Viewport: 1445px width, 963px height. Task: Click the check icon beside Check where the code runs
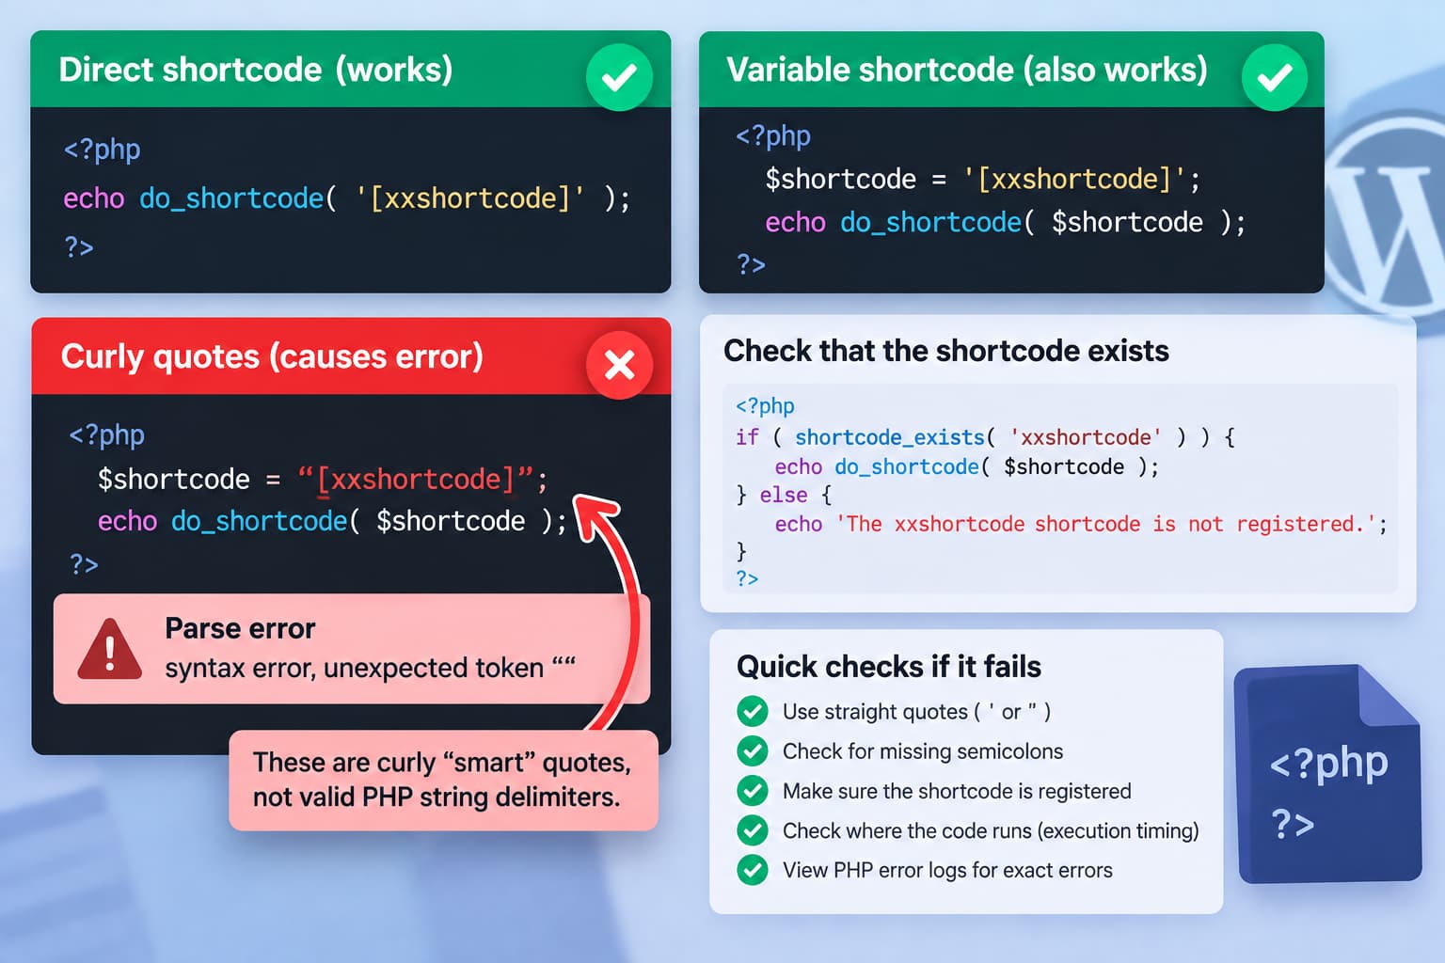coord(753,829)
